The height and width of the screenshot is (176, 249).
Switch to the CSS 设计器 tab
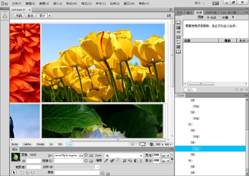pyautogui.click(x=228, y=12)
